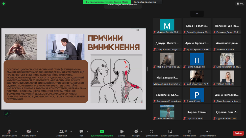Open Дополнительно more options menu
246x138 pixels.
208,133
